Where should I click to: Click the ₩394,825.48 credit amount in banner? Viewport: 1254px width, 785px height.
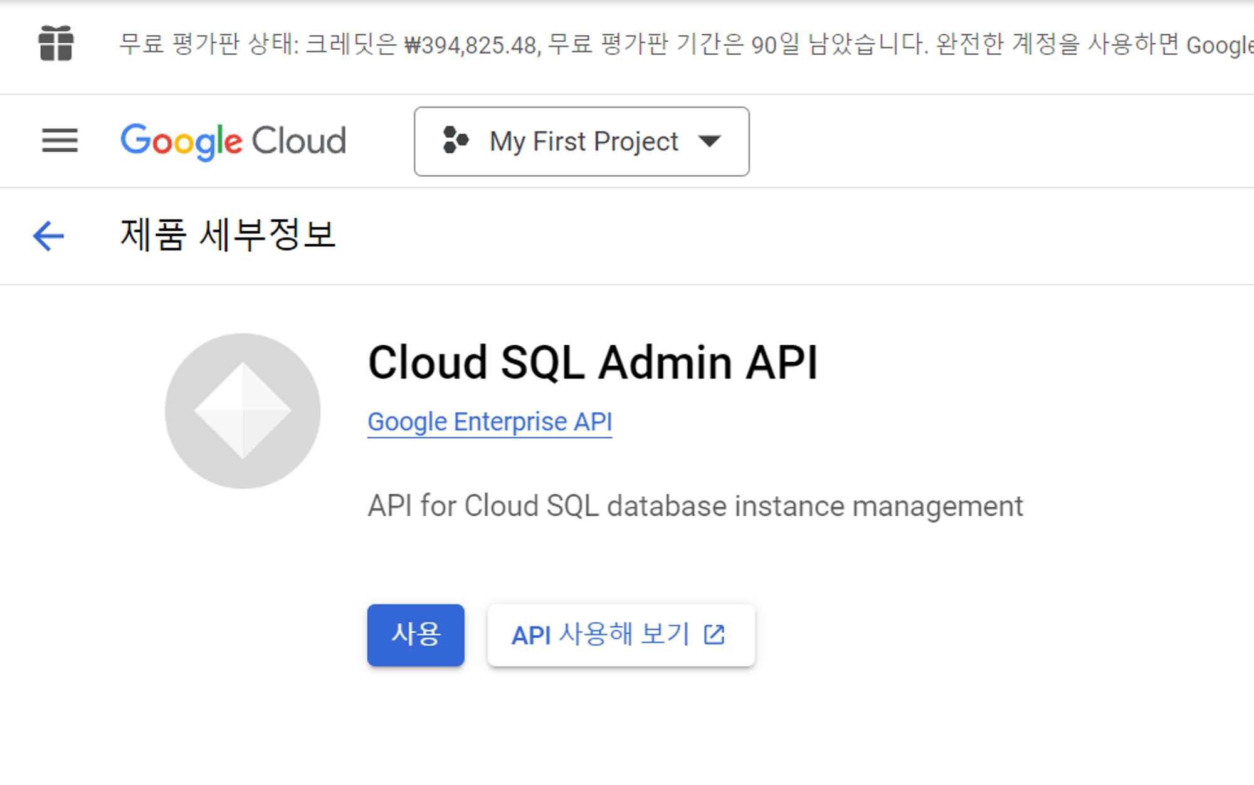472,45
